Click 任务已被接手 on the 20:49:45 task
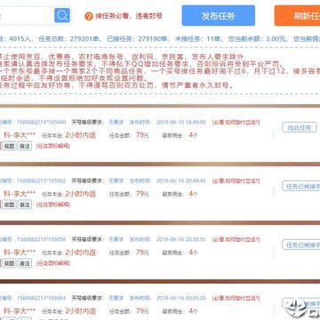The height and width of the screenshot is (320, 320). pos(301,186)
